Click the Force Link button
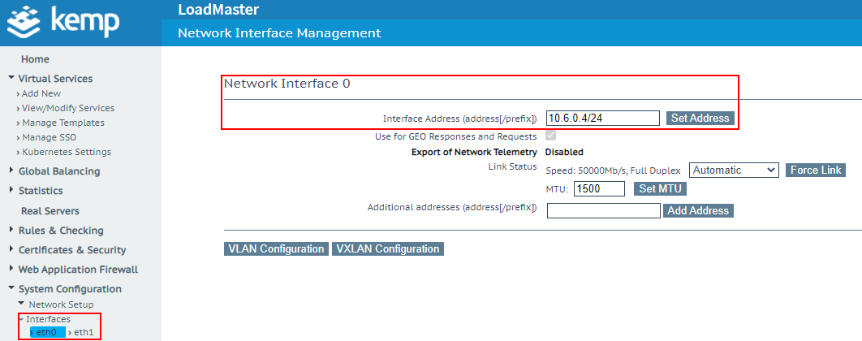Image resolution: width=862 pixels, height=341 pixels. point(815,170)
